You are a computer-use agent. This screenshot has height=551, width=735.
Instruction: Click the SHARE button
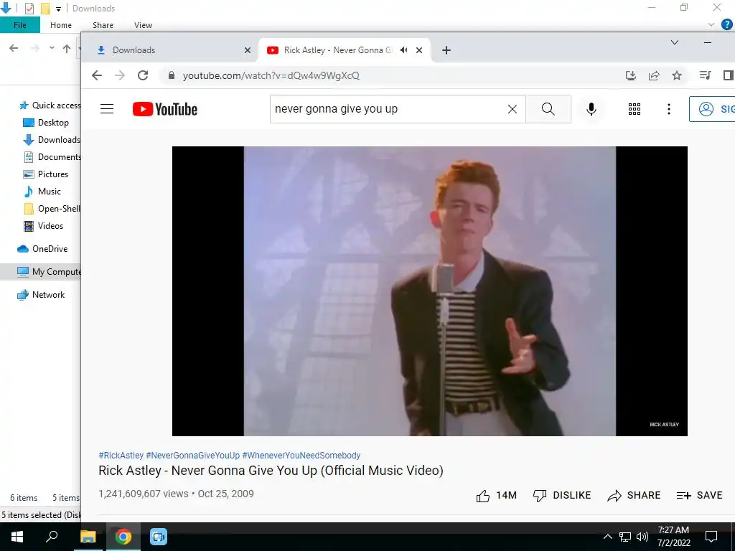[x=634, y=495]
